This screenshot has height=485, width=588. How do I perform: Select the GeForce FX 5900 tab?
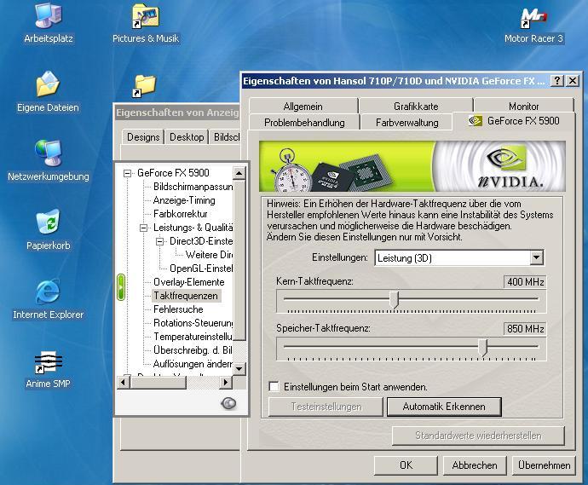[x=514, y=121]
